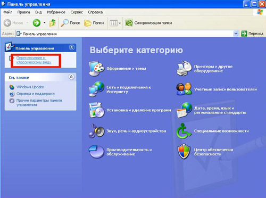Open Центр обеспечения безопасности category text

tap(213, 152)
